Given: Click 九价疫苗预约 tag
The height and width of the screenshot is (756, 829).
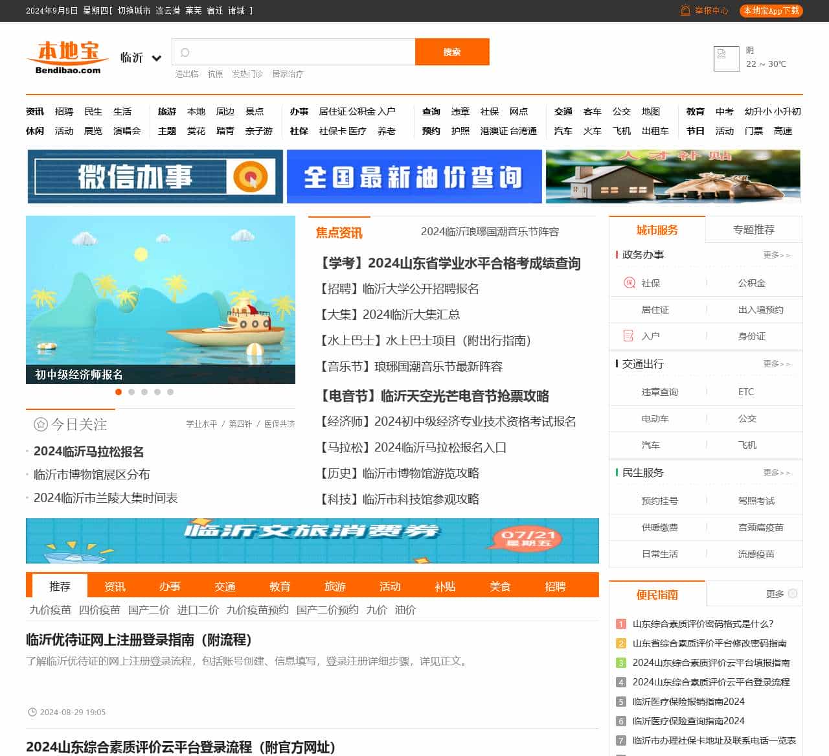Looking at the screenshot, I should 258,610.
